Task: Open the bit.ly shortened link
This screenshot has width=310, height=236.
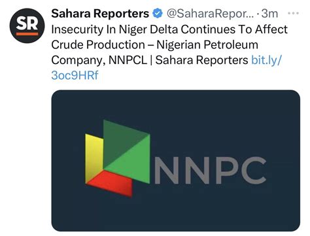Action: click(x=267, y=60)
